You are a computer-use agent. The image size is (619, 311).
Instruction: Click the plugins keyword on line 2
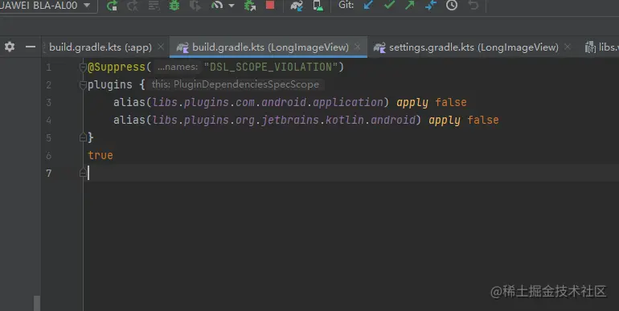pos(110,85)
